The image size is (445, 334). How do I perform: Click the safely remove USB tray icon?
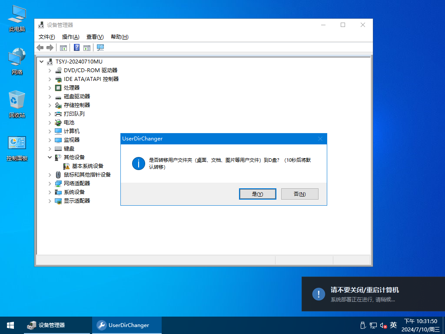363,325
